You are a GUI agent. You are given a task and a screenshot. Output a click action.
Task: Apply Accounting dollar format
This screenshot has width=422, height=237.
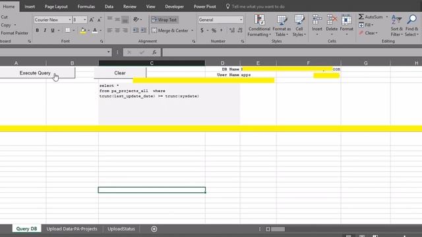[x=202, y=30]
